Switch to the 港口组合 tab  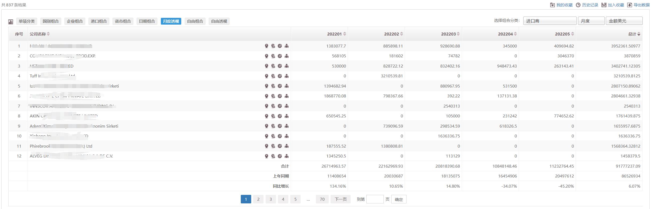[x=99, y=21]
